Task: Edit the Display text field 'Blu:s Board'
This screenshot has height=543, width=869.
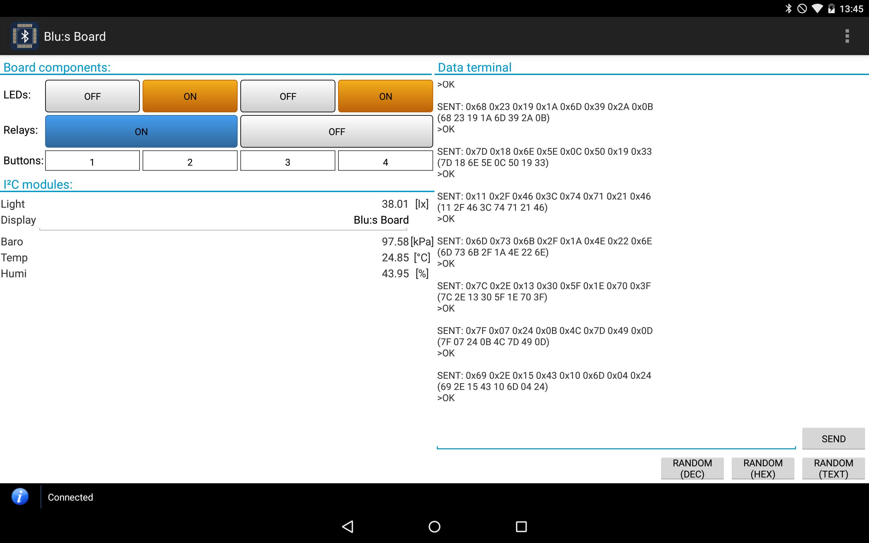Action: [223, 220]
